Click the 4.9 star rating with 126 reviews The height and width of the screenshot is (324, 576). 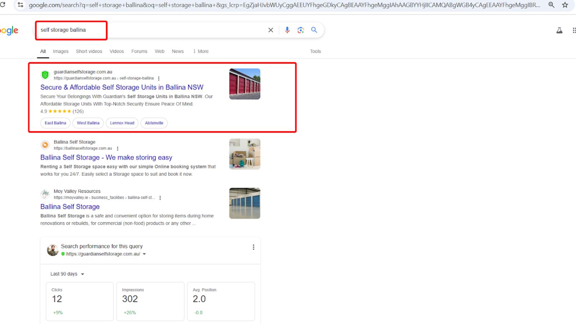(62, 111)
